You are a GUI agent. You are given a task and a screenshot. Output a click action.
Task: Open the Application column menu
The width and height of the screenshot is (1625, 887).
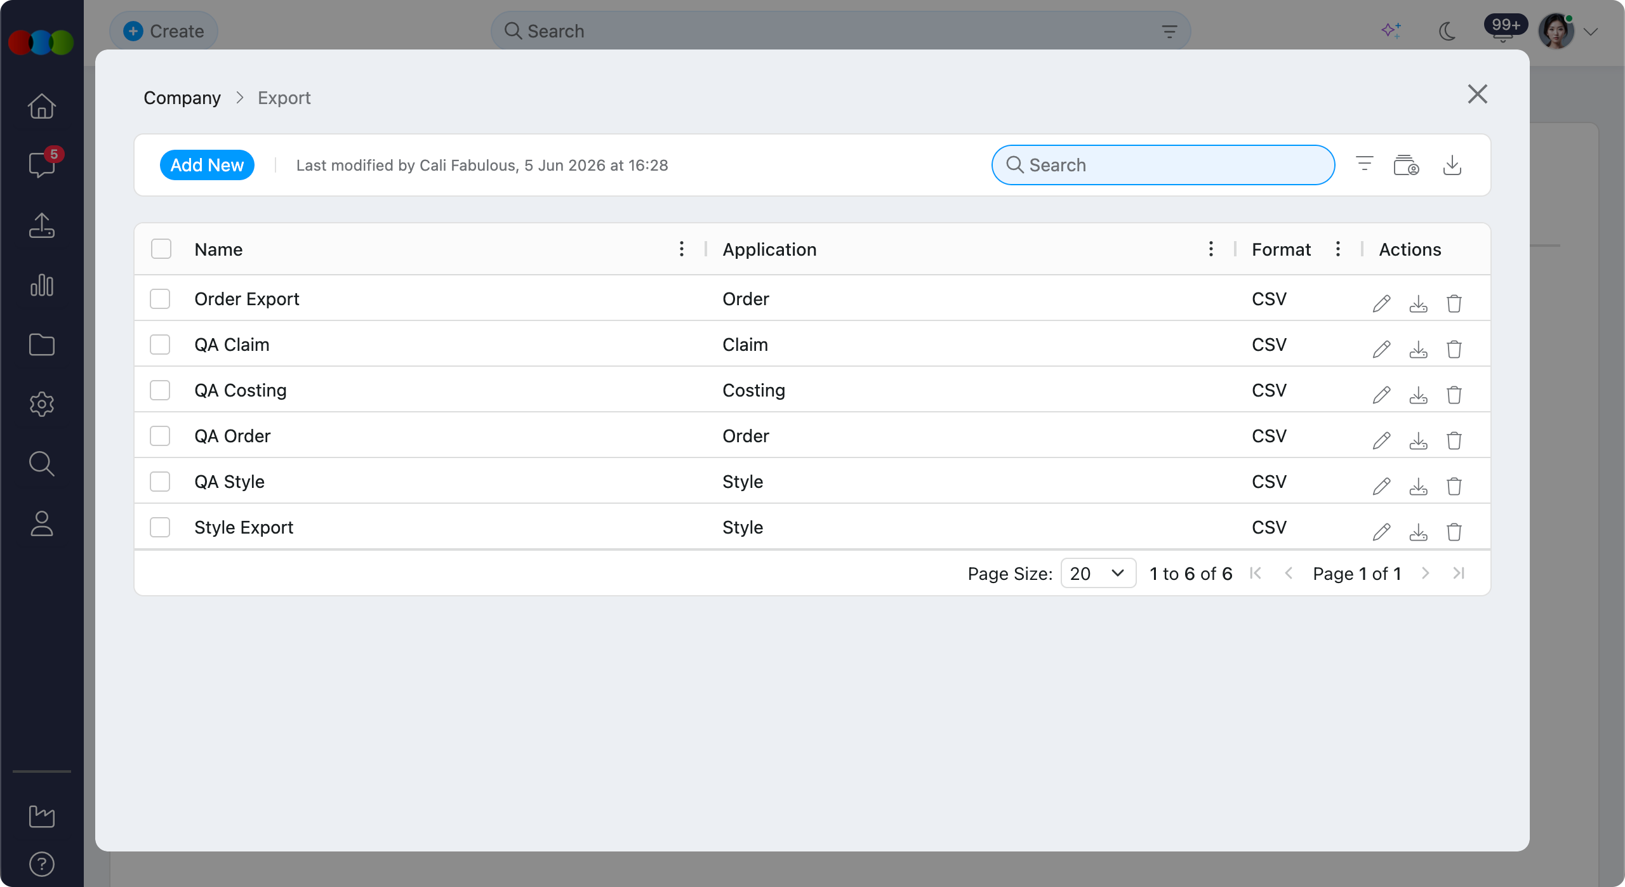pos(1211,249)
